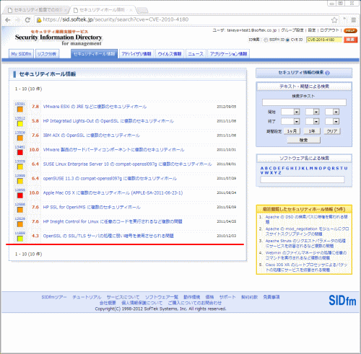Image resolution: width=361 pixels, height=354 pixels.
Task: Click the 検索 button under date fields
Action: [303, 140]
